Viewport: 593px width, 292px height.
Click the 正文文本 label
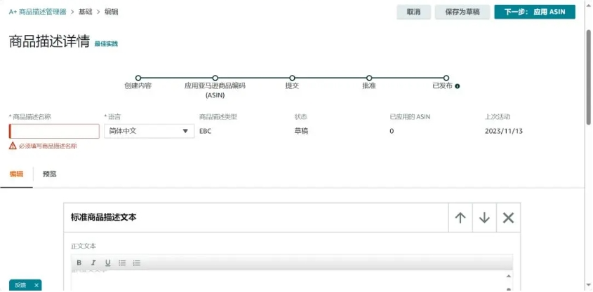pos(84,246)
